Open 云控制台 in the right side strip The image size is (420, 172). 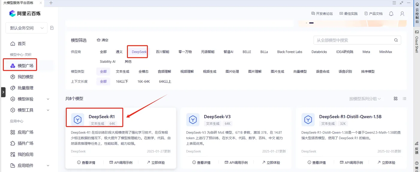point(417,13)
